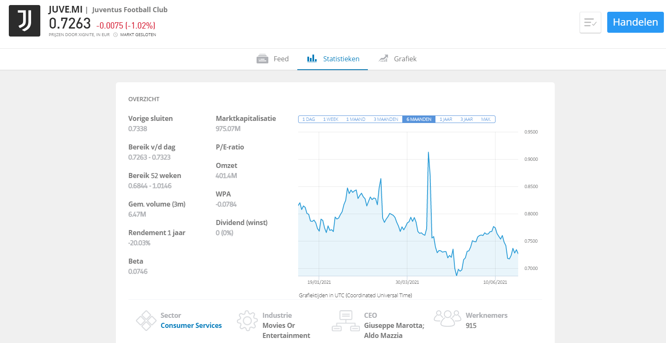
Task: Click the Gem. volume (3m) value 6.47M
Action: coord(137,215)
